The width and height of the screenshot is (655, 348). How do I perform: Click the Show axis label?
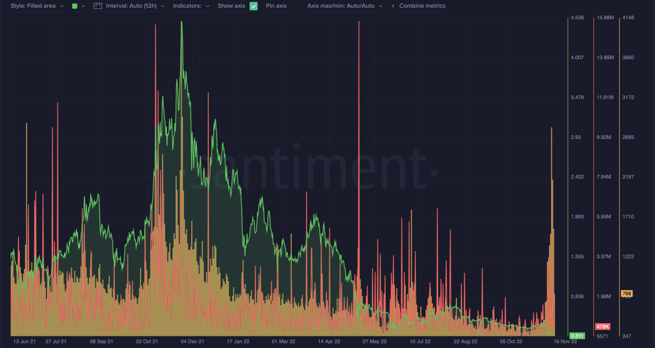[231, 6]
